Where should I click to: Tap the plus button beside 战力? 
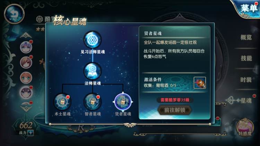[x=31, y=133]
